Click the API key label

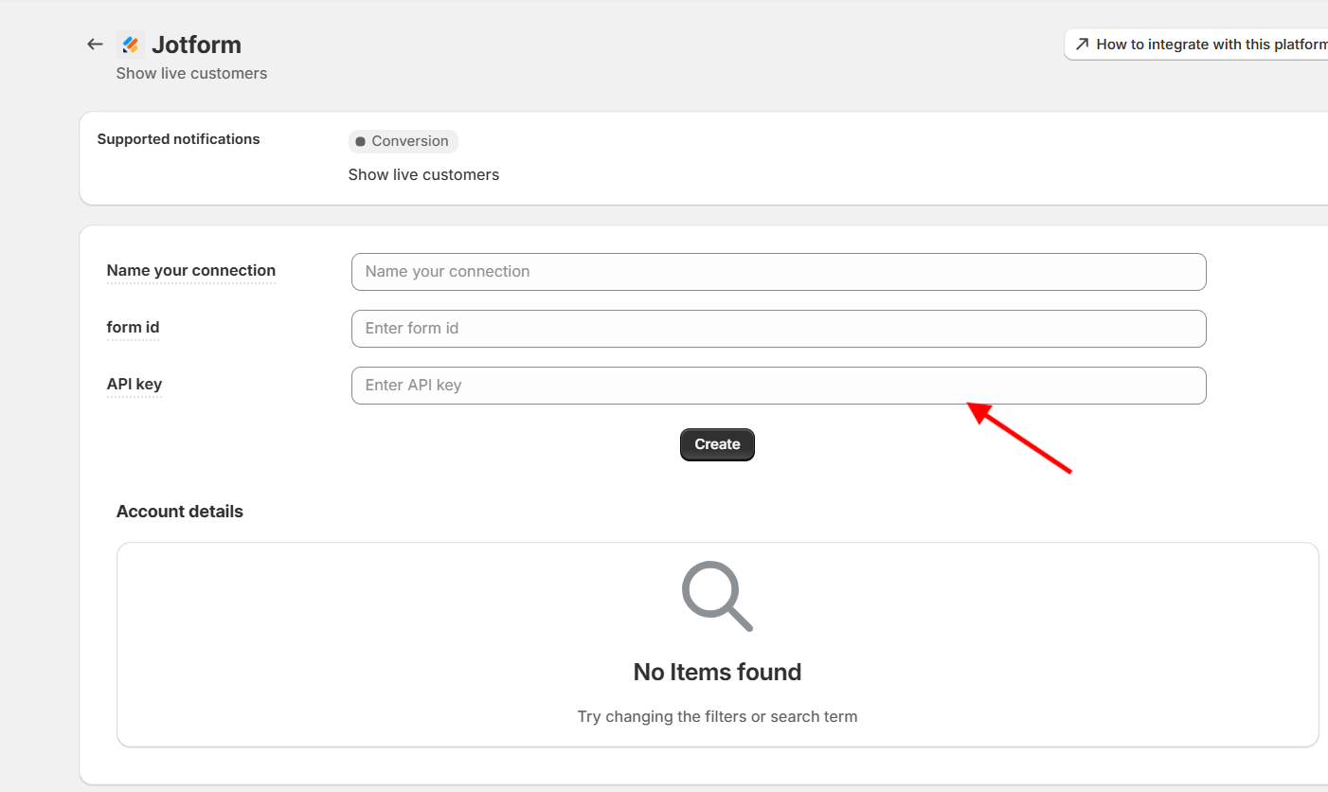(x=135, y=385)
